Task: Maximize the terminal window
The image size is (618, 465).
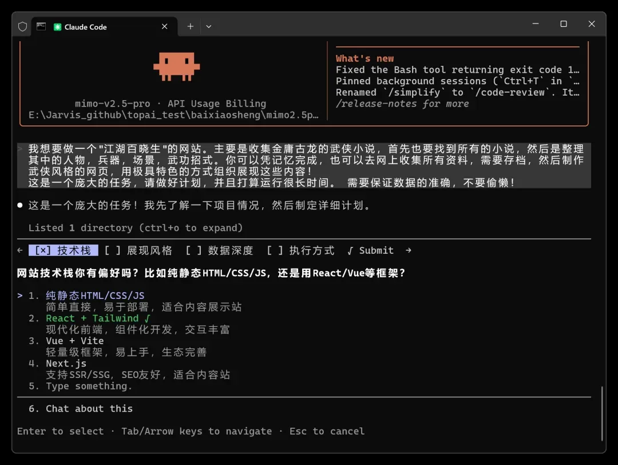Action: 564,23
